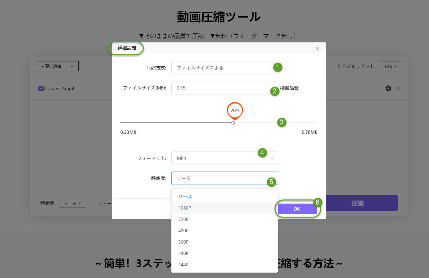Select ソース resolution option
The width and height of the screenshot is (429, 278).
pos(185,197)
